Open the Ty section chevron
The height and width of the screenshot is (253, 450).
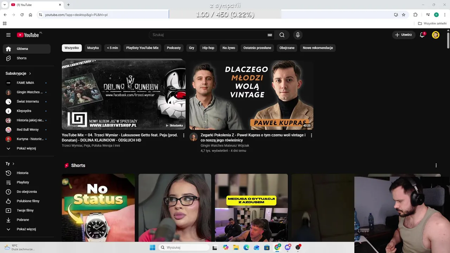(13, 164)
